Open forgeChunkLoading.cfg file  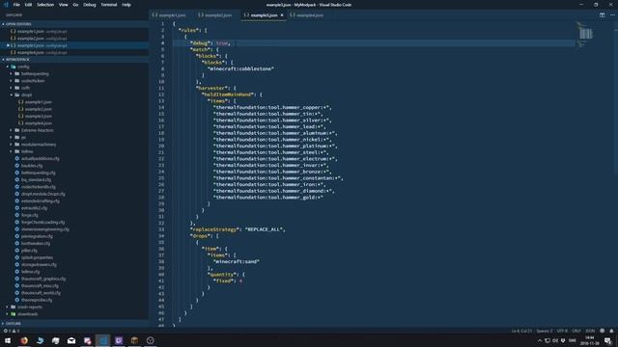click(x=42, y=223)
